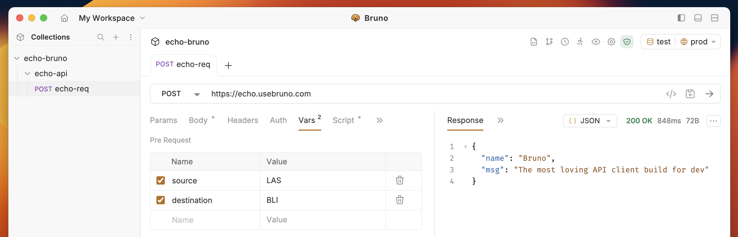Viewport: 738px width, 237px height.
Task: Uncheck the source variable checkbox
Action: (x=161, y=180)
